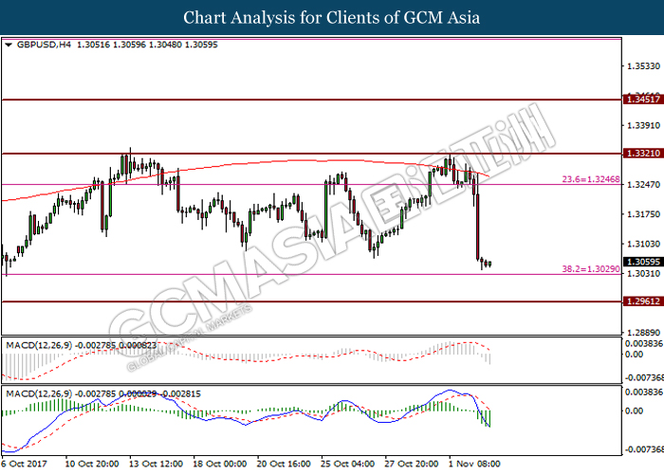Expand the dropdown arrow beside GBPUSD,H4
Image resolution: width=664 pixels, height=474 pixels.
(9, 45)
